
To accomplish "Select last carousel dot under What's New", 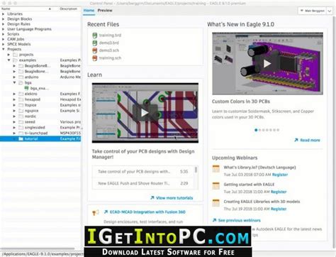I will pos(278,130).
